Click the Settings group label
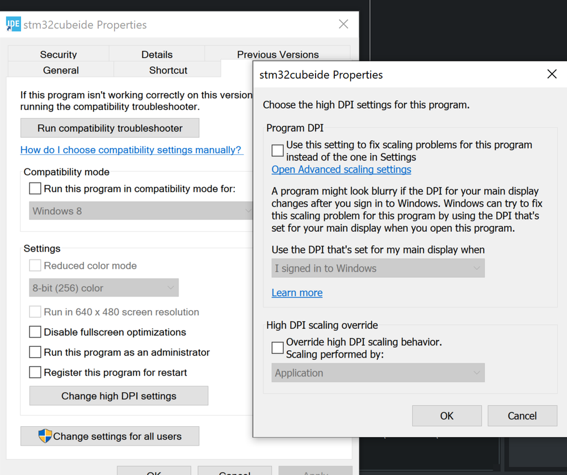 (42, 248)
